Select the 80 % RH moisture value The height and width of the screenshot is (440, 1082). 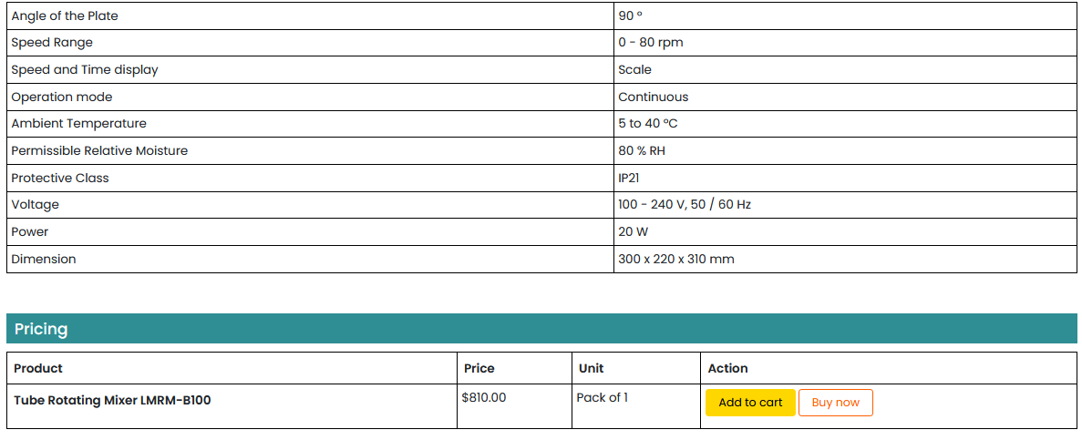point(642,151)
